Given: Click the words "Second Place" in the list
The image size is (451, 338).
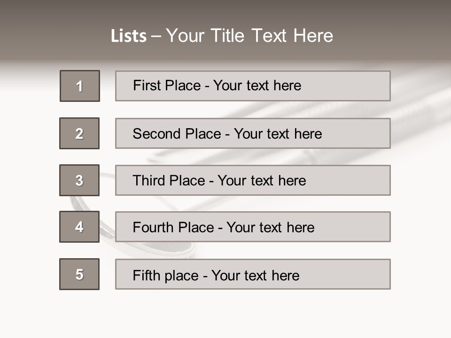Looking at the screenshot, I should 176,134.
